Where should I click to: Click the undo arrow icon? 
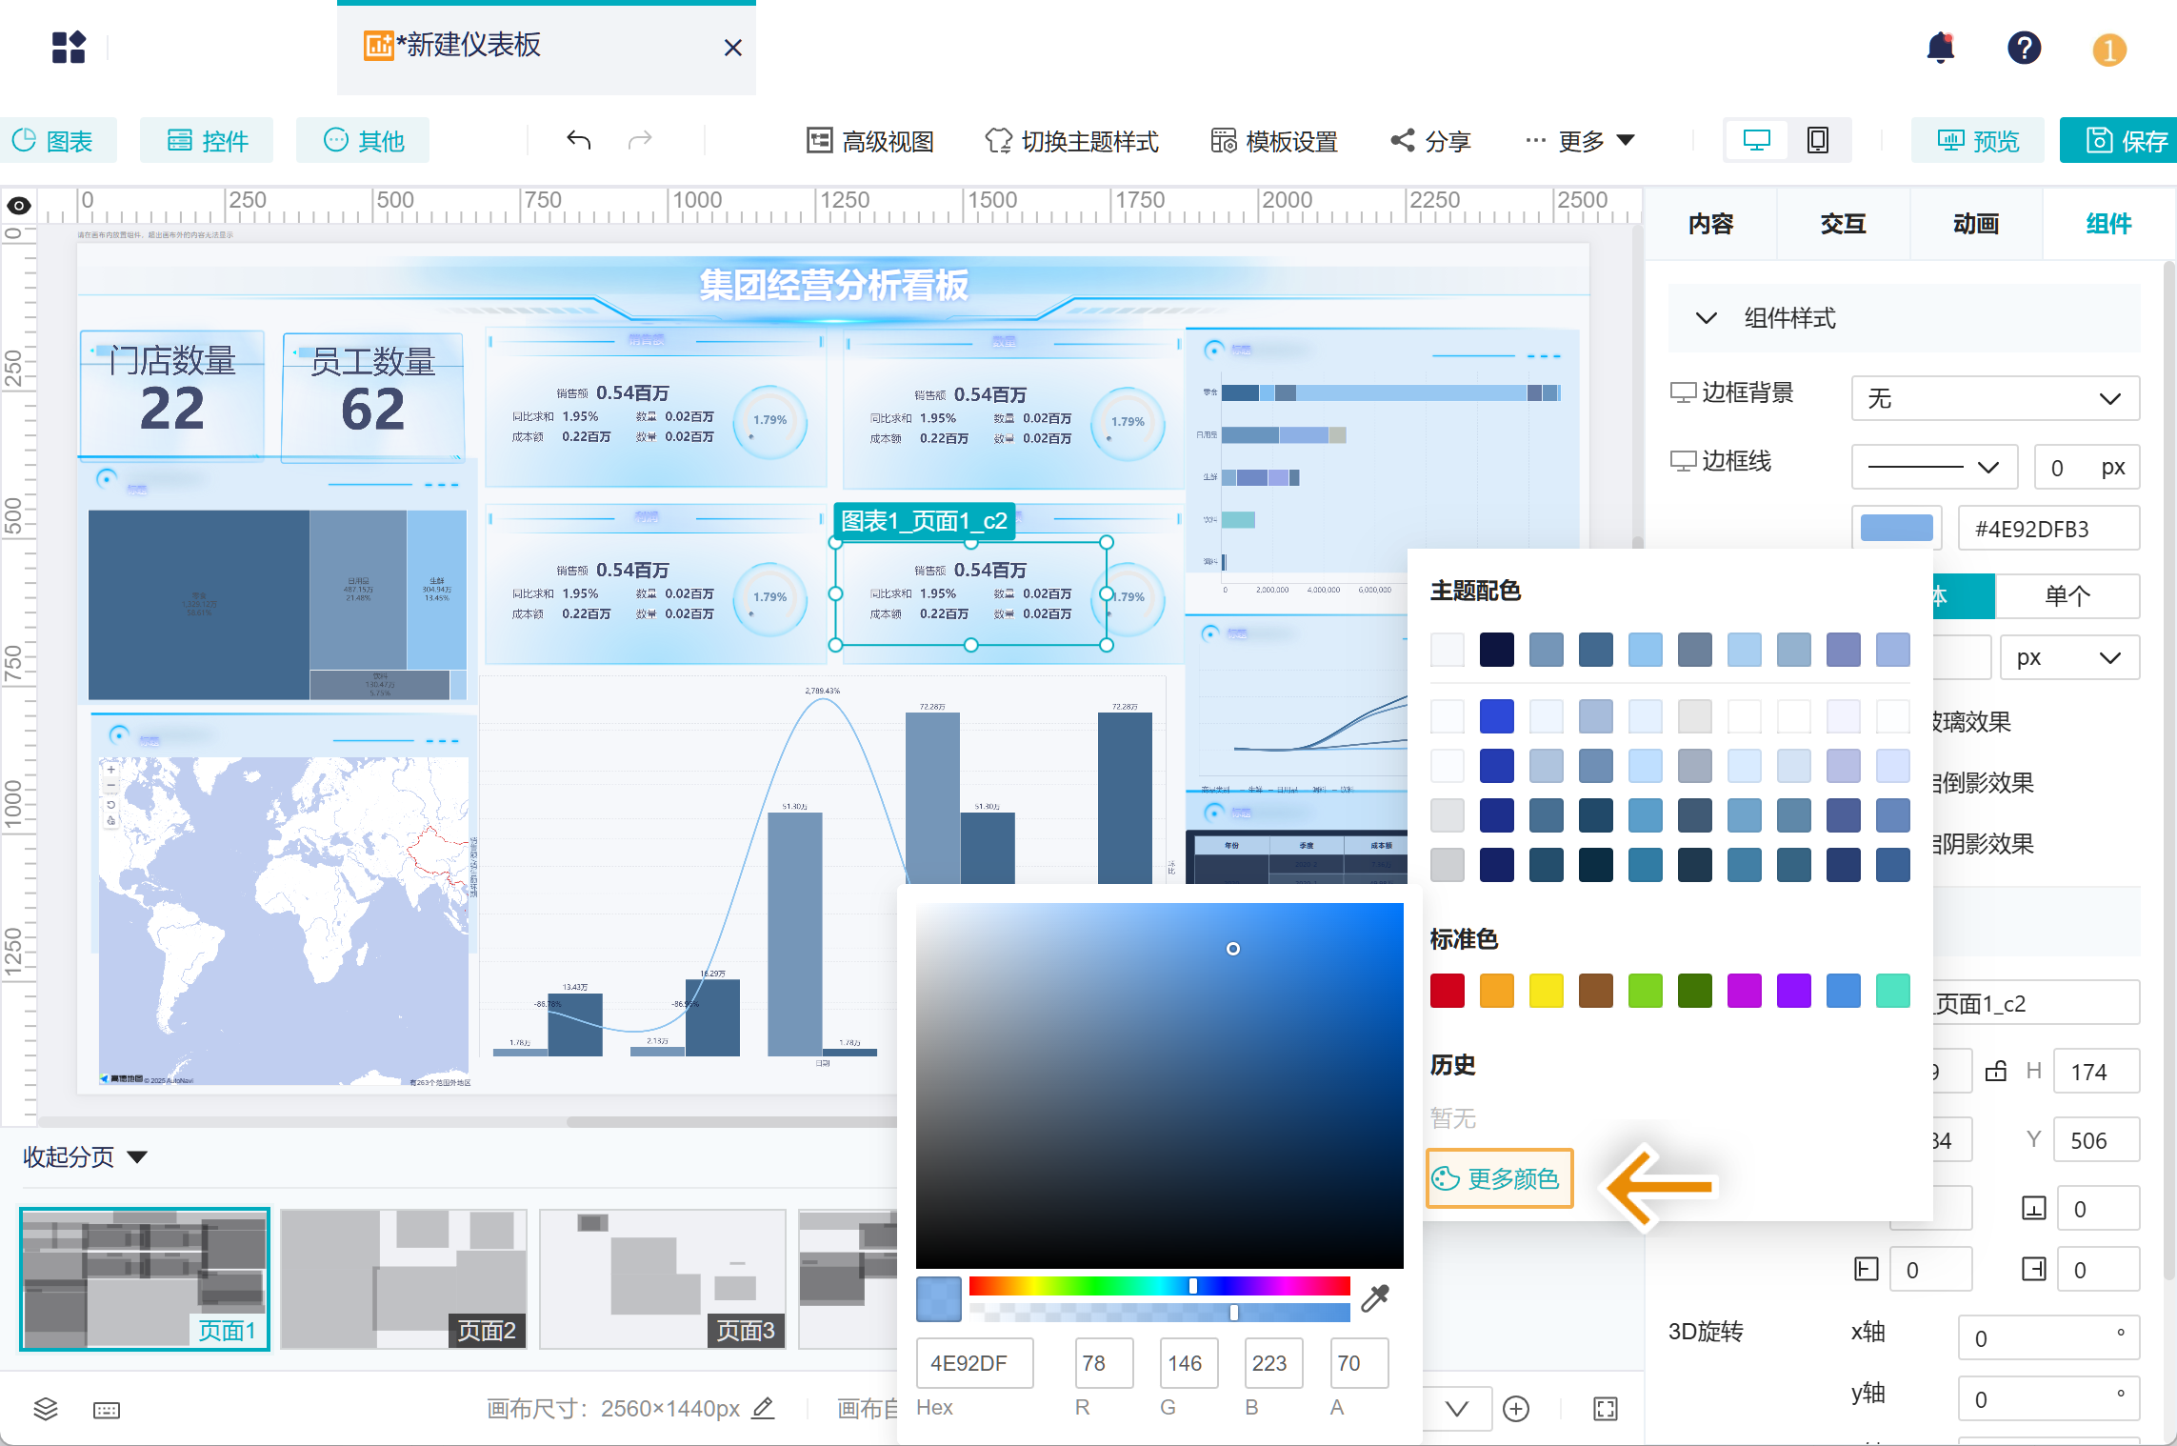[578, 141]
